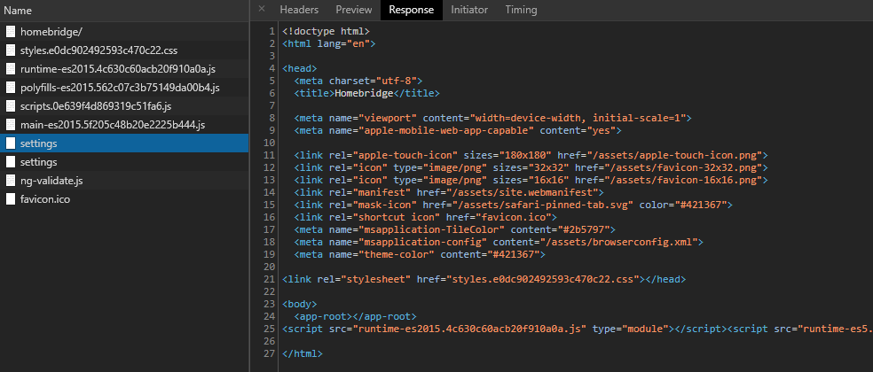
Task: Click the file icon next to styles.e0dc902492593c470c22.css
Action: 11,50
